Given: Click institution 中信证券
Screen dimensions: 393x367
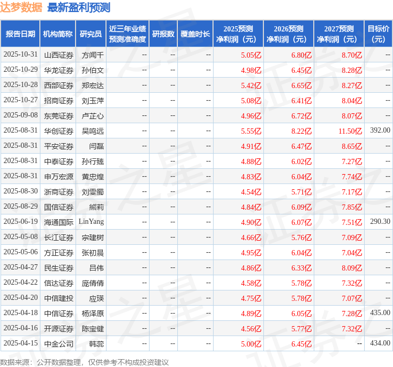Looking at the screenshot, I should click(x=59, y=314).
